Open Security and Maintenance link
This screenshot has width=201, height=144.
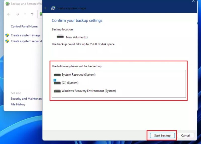point(26,99)
